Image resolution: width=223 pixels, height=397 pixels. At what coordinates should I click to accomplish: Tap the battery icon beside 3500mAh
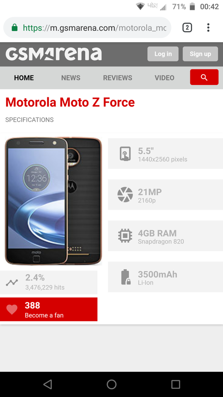tap(125, 277)
